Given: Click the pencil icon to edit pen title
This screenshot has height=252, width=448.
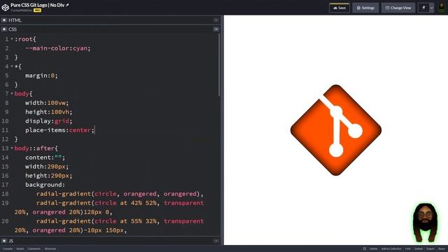Looking at the screenshot, I should tap(67, 5).
